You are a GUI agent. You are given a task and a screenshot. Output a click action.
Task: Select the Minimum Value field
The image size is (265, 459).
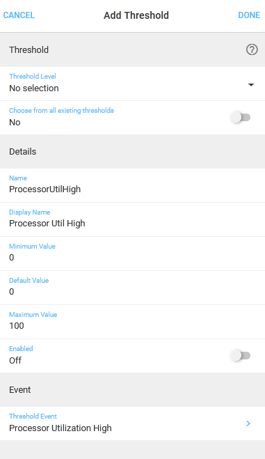point(132,254)
